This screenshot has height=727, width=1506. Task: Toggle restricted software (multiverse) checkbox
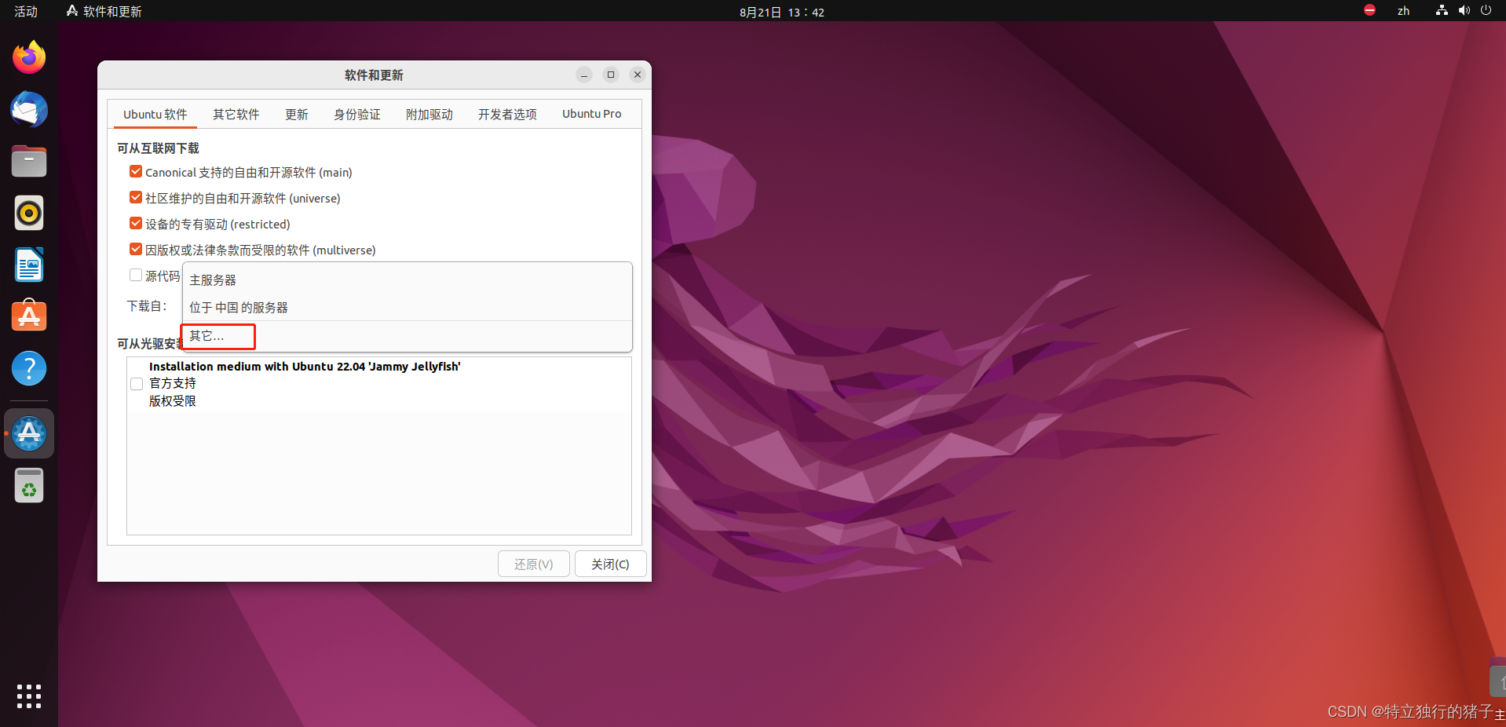pyautogui.click(x=136, y=249)
